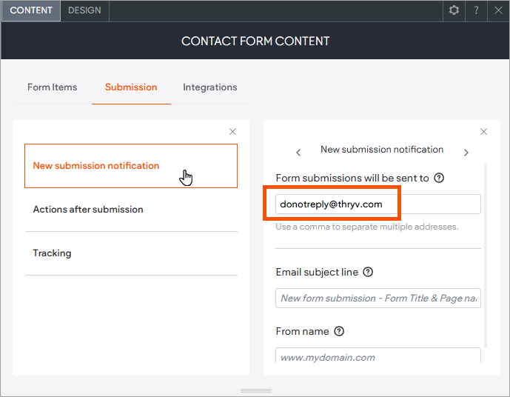
Task: Close the Contact Form Content dialog
Action: pyautogui.click(x=498, y=10)
